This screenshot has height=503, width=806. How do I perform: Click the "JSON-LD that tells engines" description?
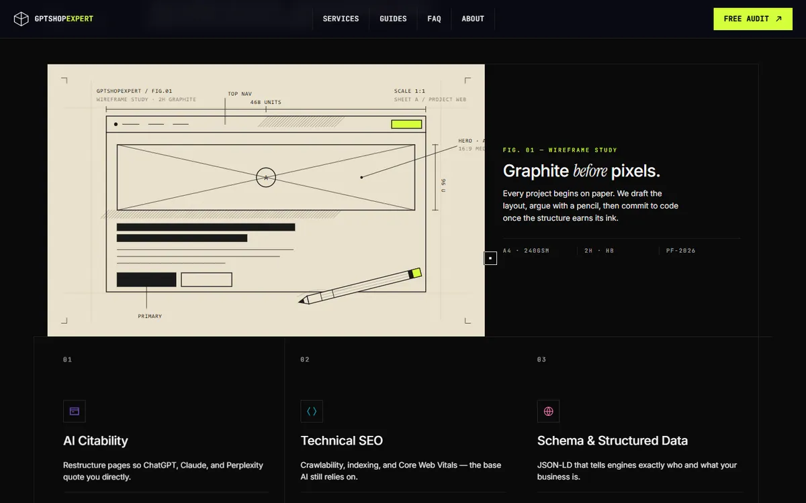[x=637, y=471]
